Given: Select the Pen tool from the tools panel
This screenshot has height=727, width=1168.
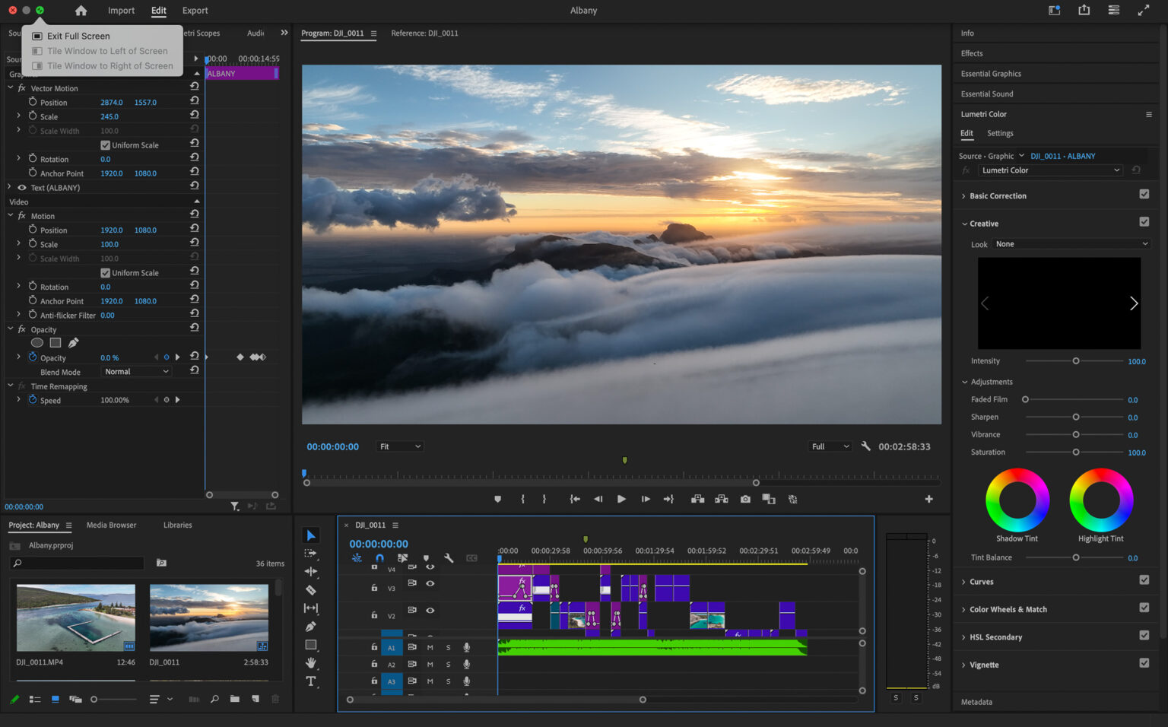Looking at the screenshot, I should [x=311, y=627].
